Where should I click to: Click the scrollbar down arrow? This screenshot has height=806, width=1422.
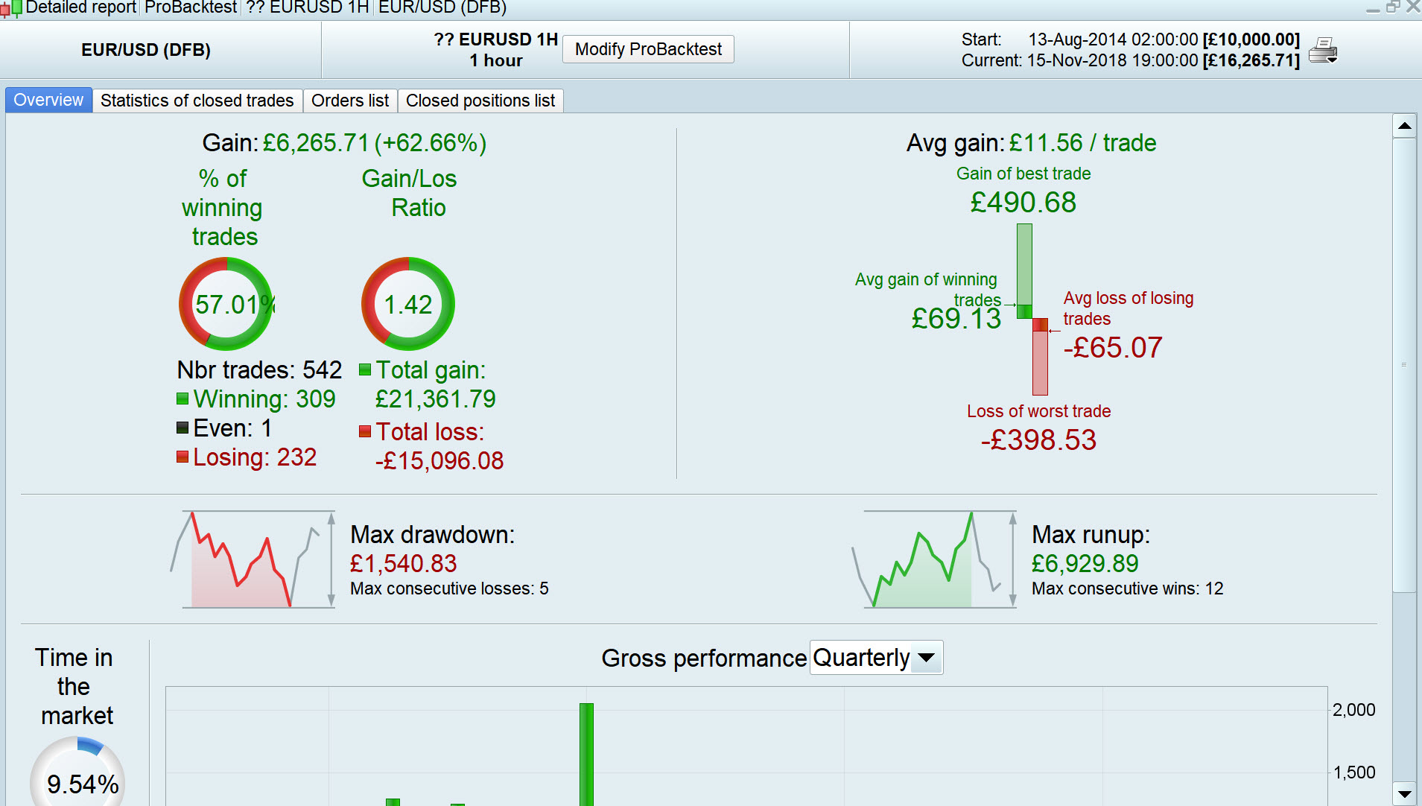pyautogui.click(x=1405, y=794)
